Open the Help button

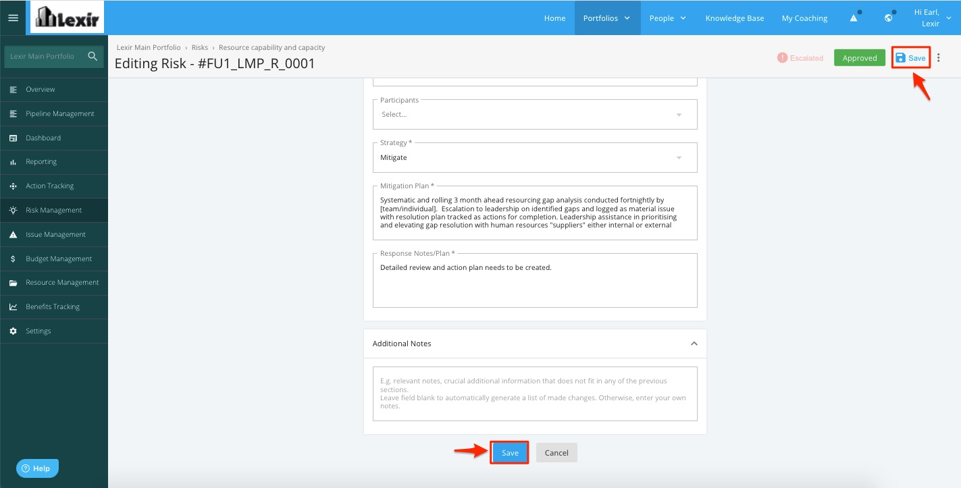click(37, 468)
